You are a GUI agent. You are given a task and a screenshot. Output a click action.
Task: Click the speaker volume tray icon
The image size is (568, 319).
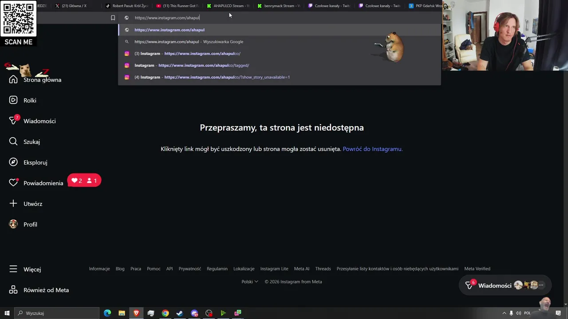pyautogui.click(x=518, y=313)
